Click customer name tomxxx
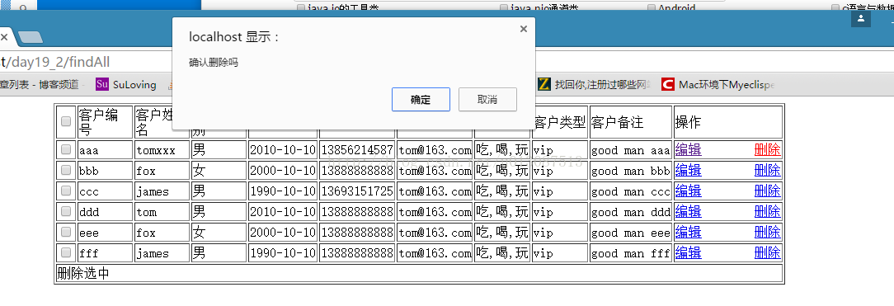Screen dimensions: 894x306 coord(156,150)
